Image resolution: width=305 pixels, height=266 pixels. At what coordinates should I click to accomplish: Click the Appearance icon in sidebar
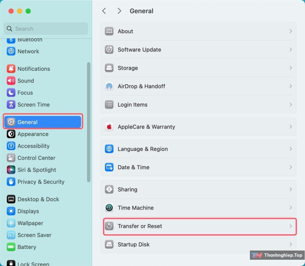(x=11, y=134)
